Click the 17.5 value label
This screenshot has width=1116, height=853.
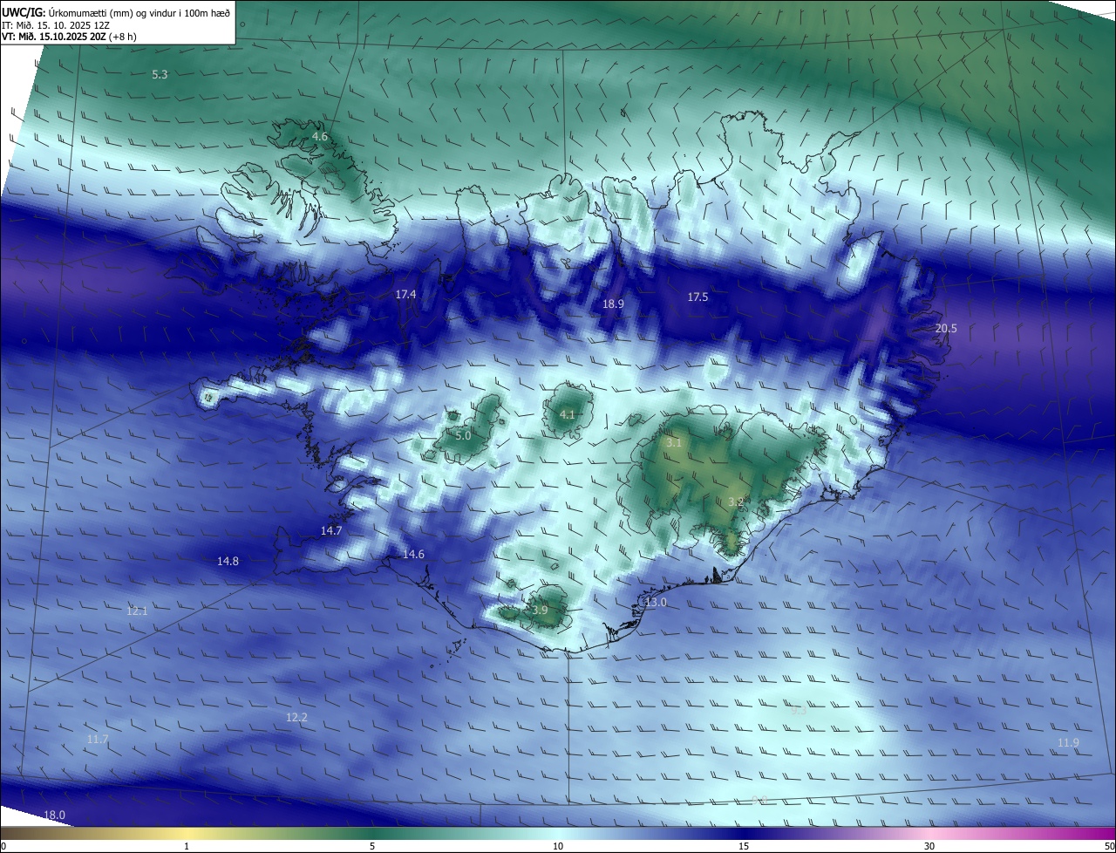[x=697, y=297]
